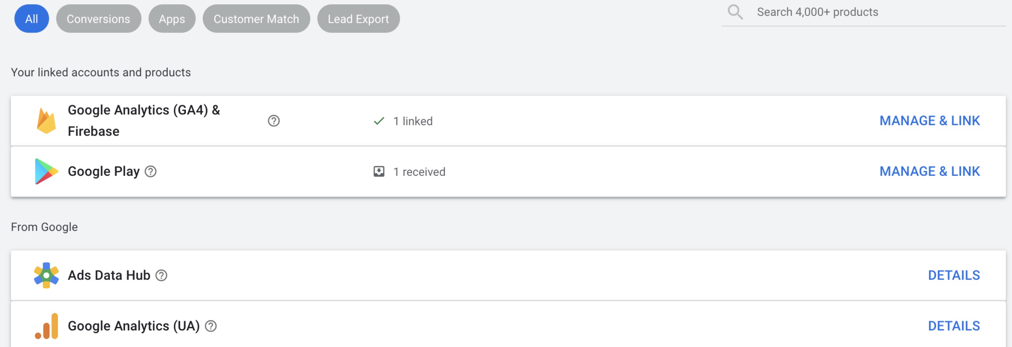The height and width of the screenshot is (347, 1012).
Task: Filter by Conversions chip
Action: pyautogui.click(x=98, y=19)
